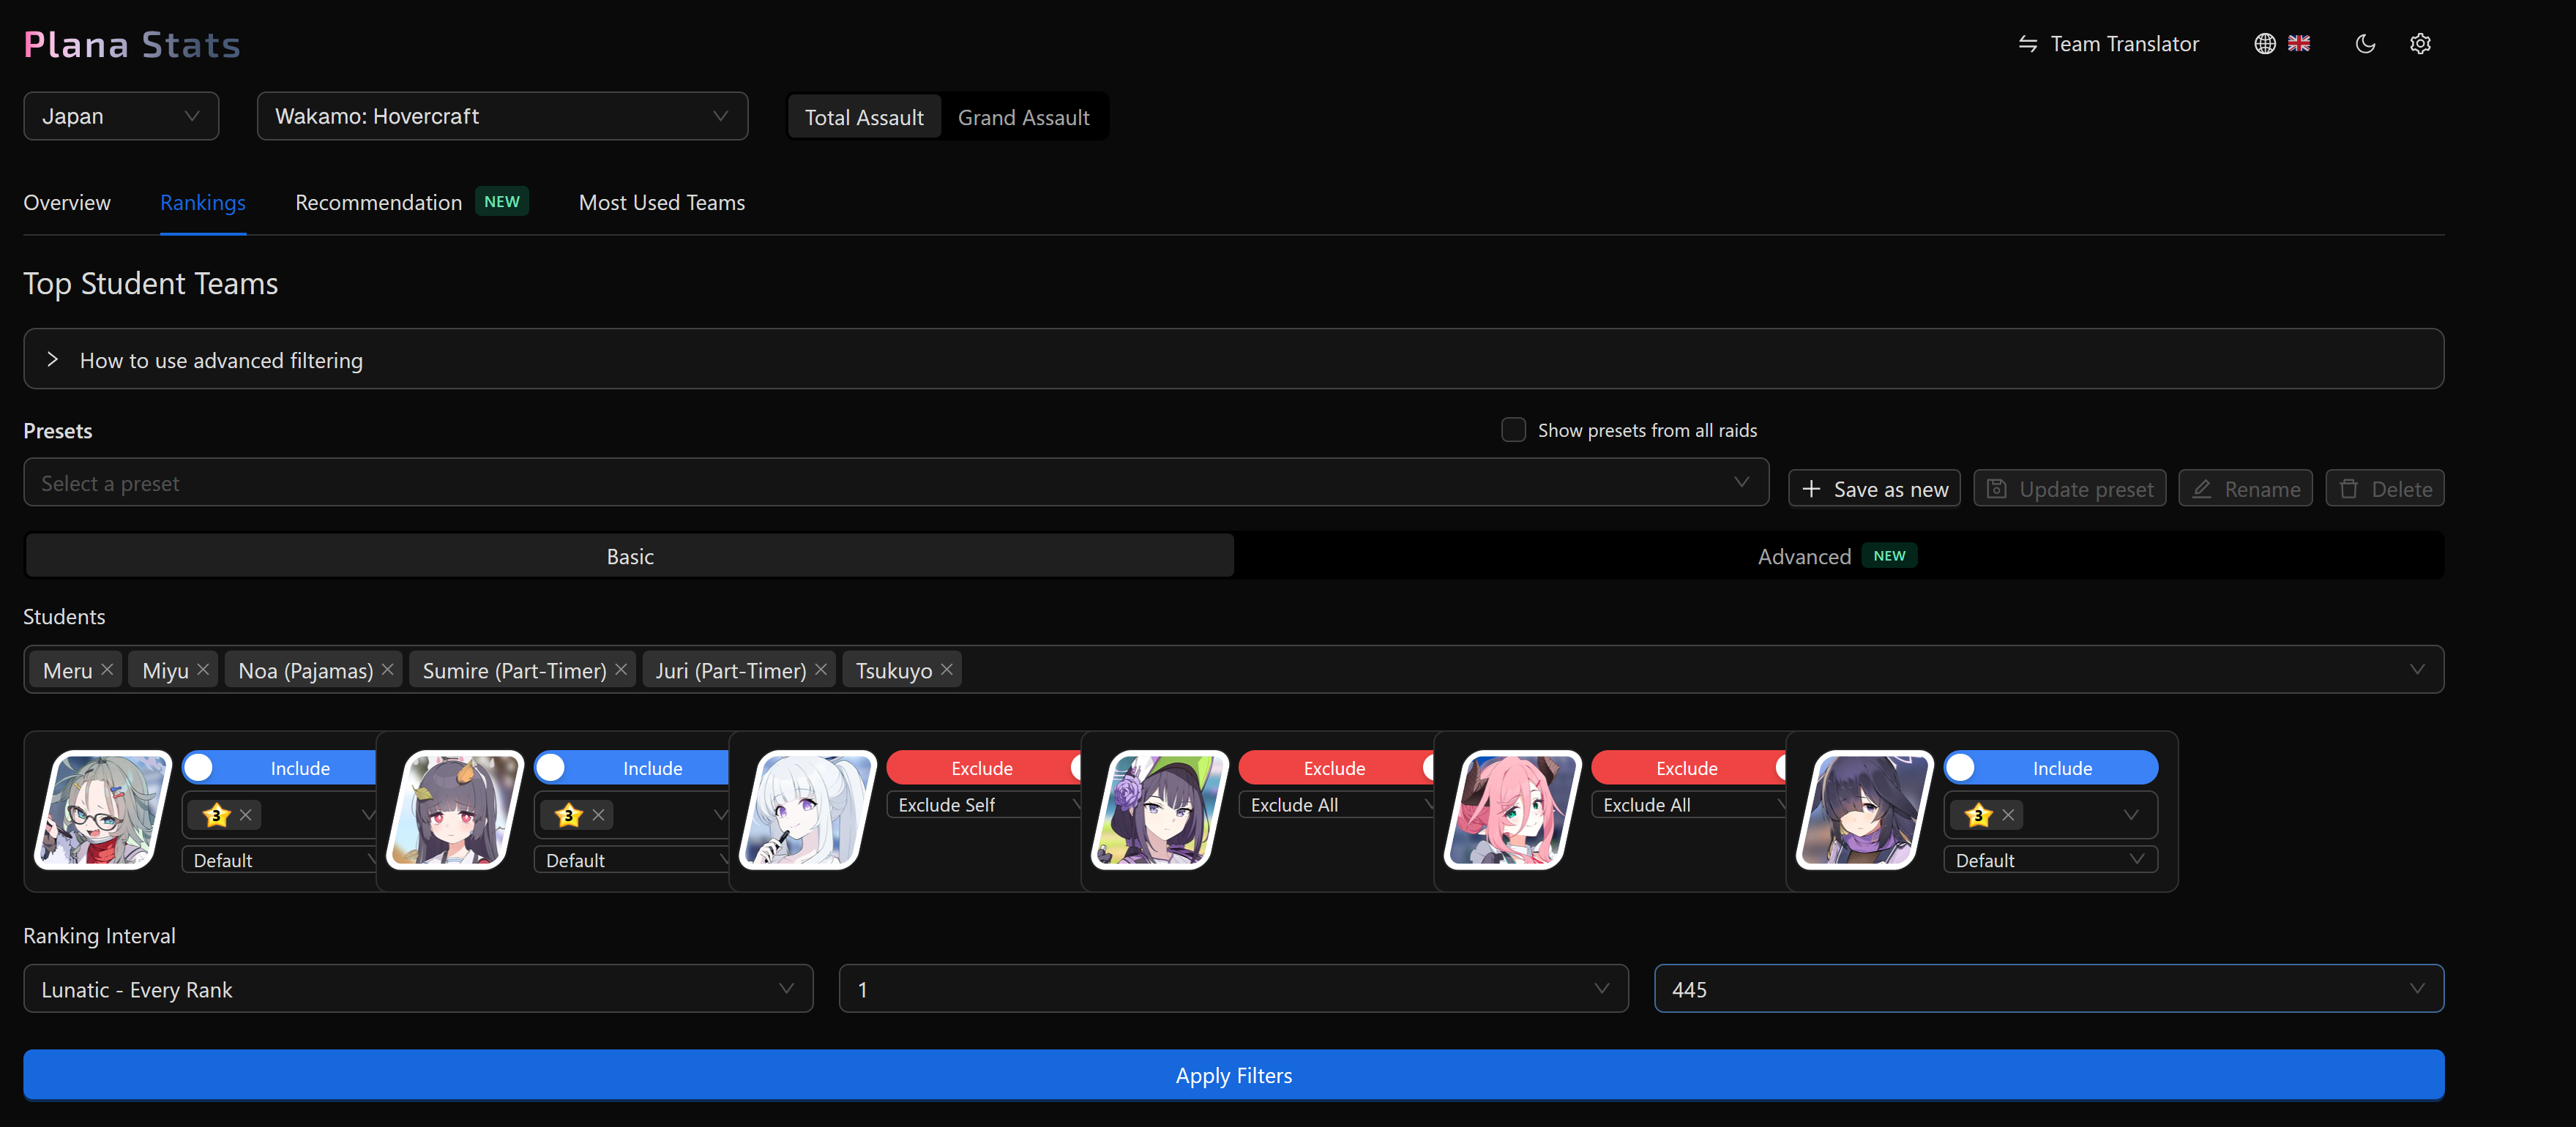2576x1127 pixels.
Task: Remove the Noa (Pajamas) student tag
Action: pyautogui.click(x=388, y=669)
